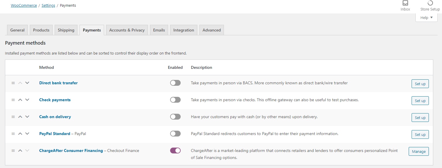Click drag handle for ChargeAfter Consumer Financing
442x168 pixels.
pyautogui.click(x=13, y=151)
